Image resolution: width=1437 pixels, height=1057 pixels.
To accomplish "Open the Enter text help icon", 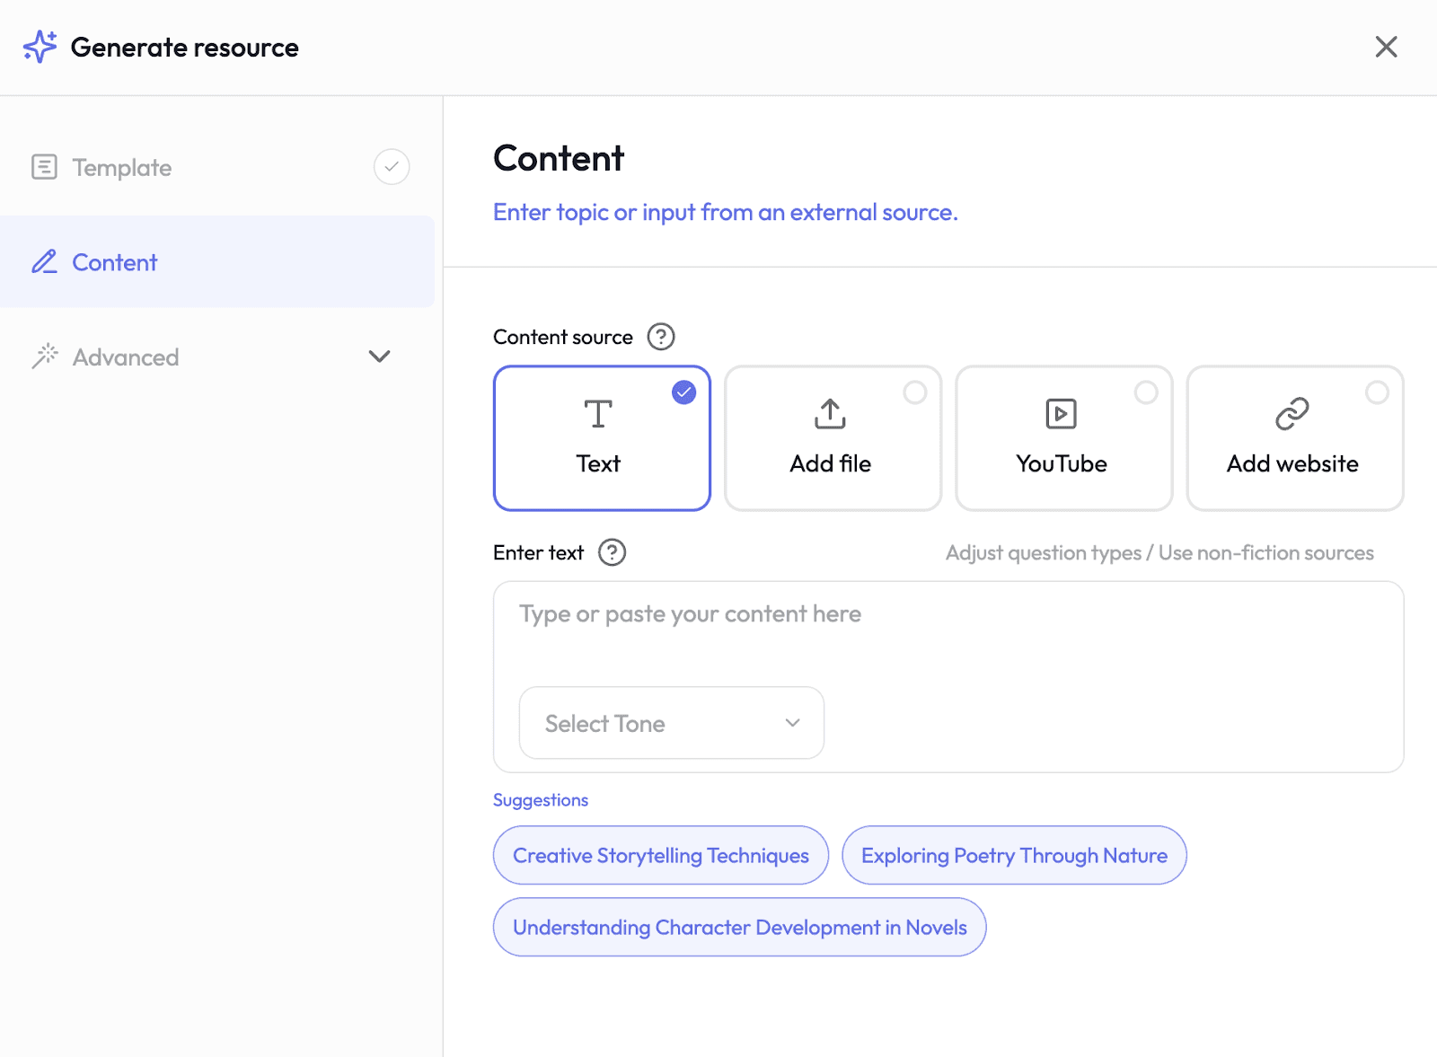I will 613,552.
